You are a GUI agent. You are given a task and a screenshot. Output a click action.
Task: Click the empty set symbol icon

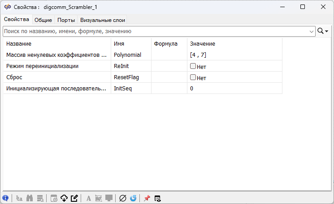(x=123, y=198)
